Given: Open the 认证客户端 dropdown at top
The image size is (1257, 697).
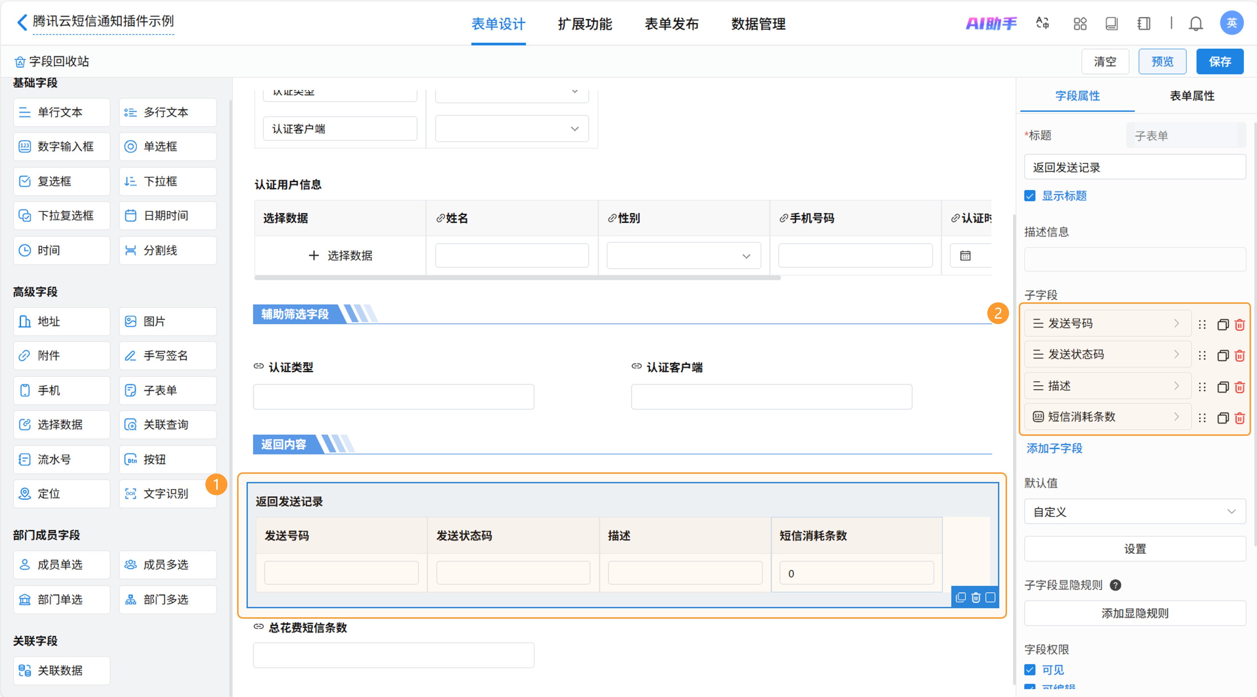Looking at the screenshot, I should point(511,129).
